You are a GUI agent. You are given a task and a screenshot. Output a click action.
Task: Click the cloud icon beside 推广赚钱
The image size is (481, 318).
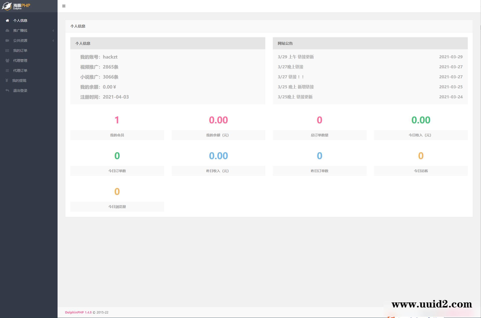(x=7, y=31)
